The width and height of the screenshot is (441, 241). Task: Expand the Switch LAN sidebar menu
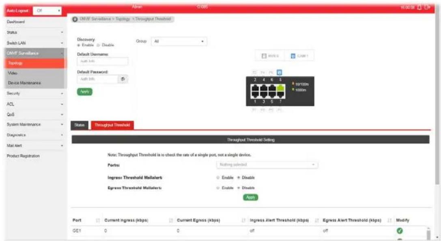[x=34, y=43]
